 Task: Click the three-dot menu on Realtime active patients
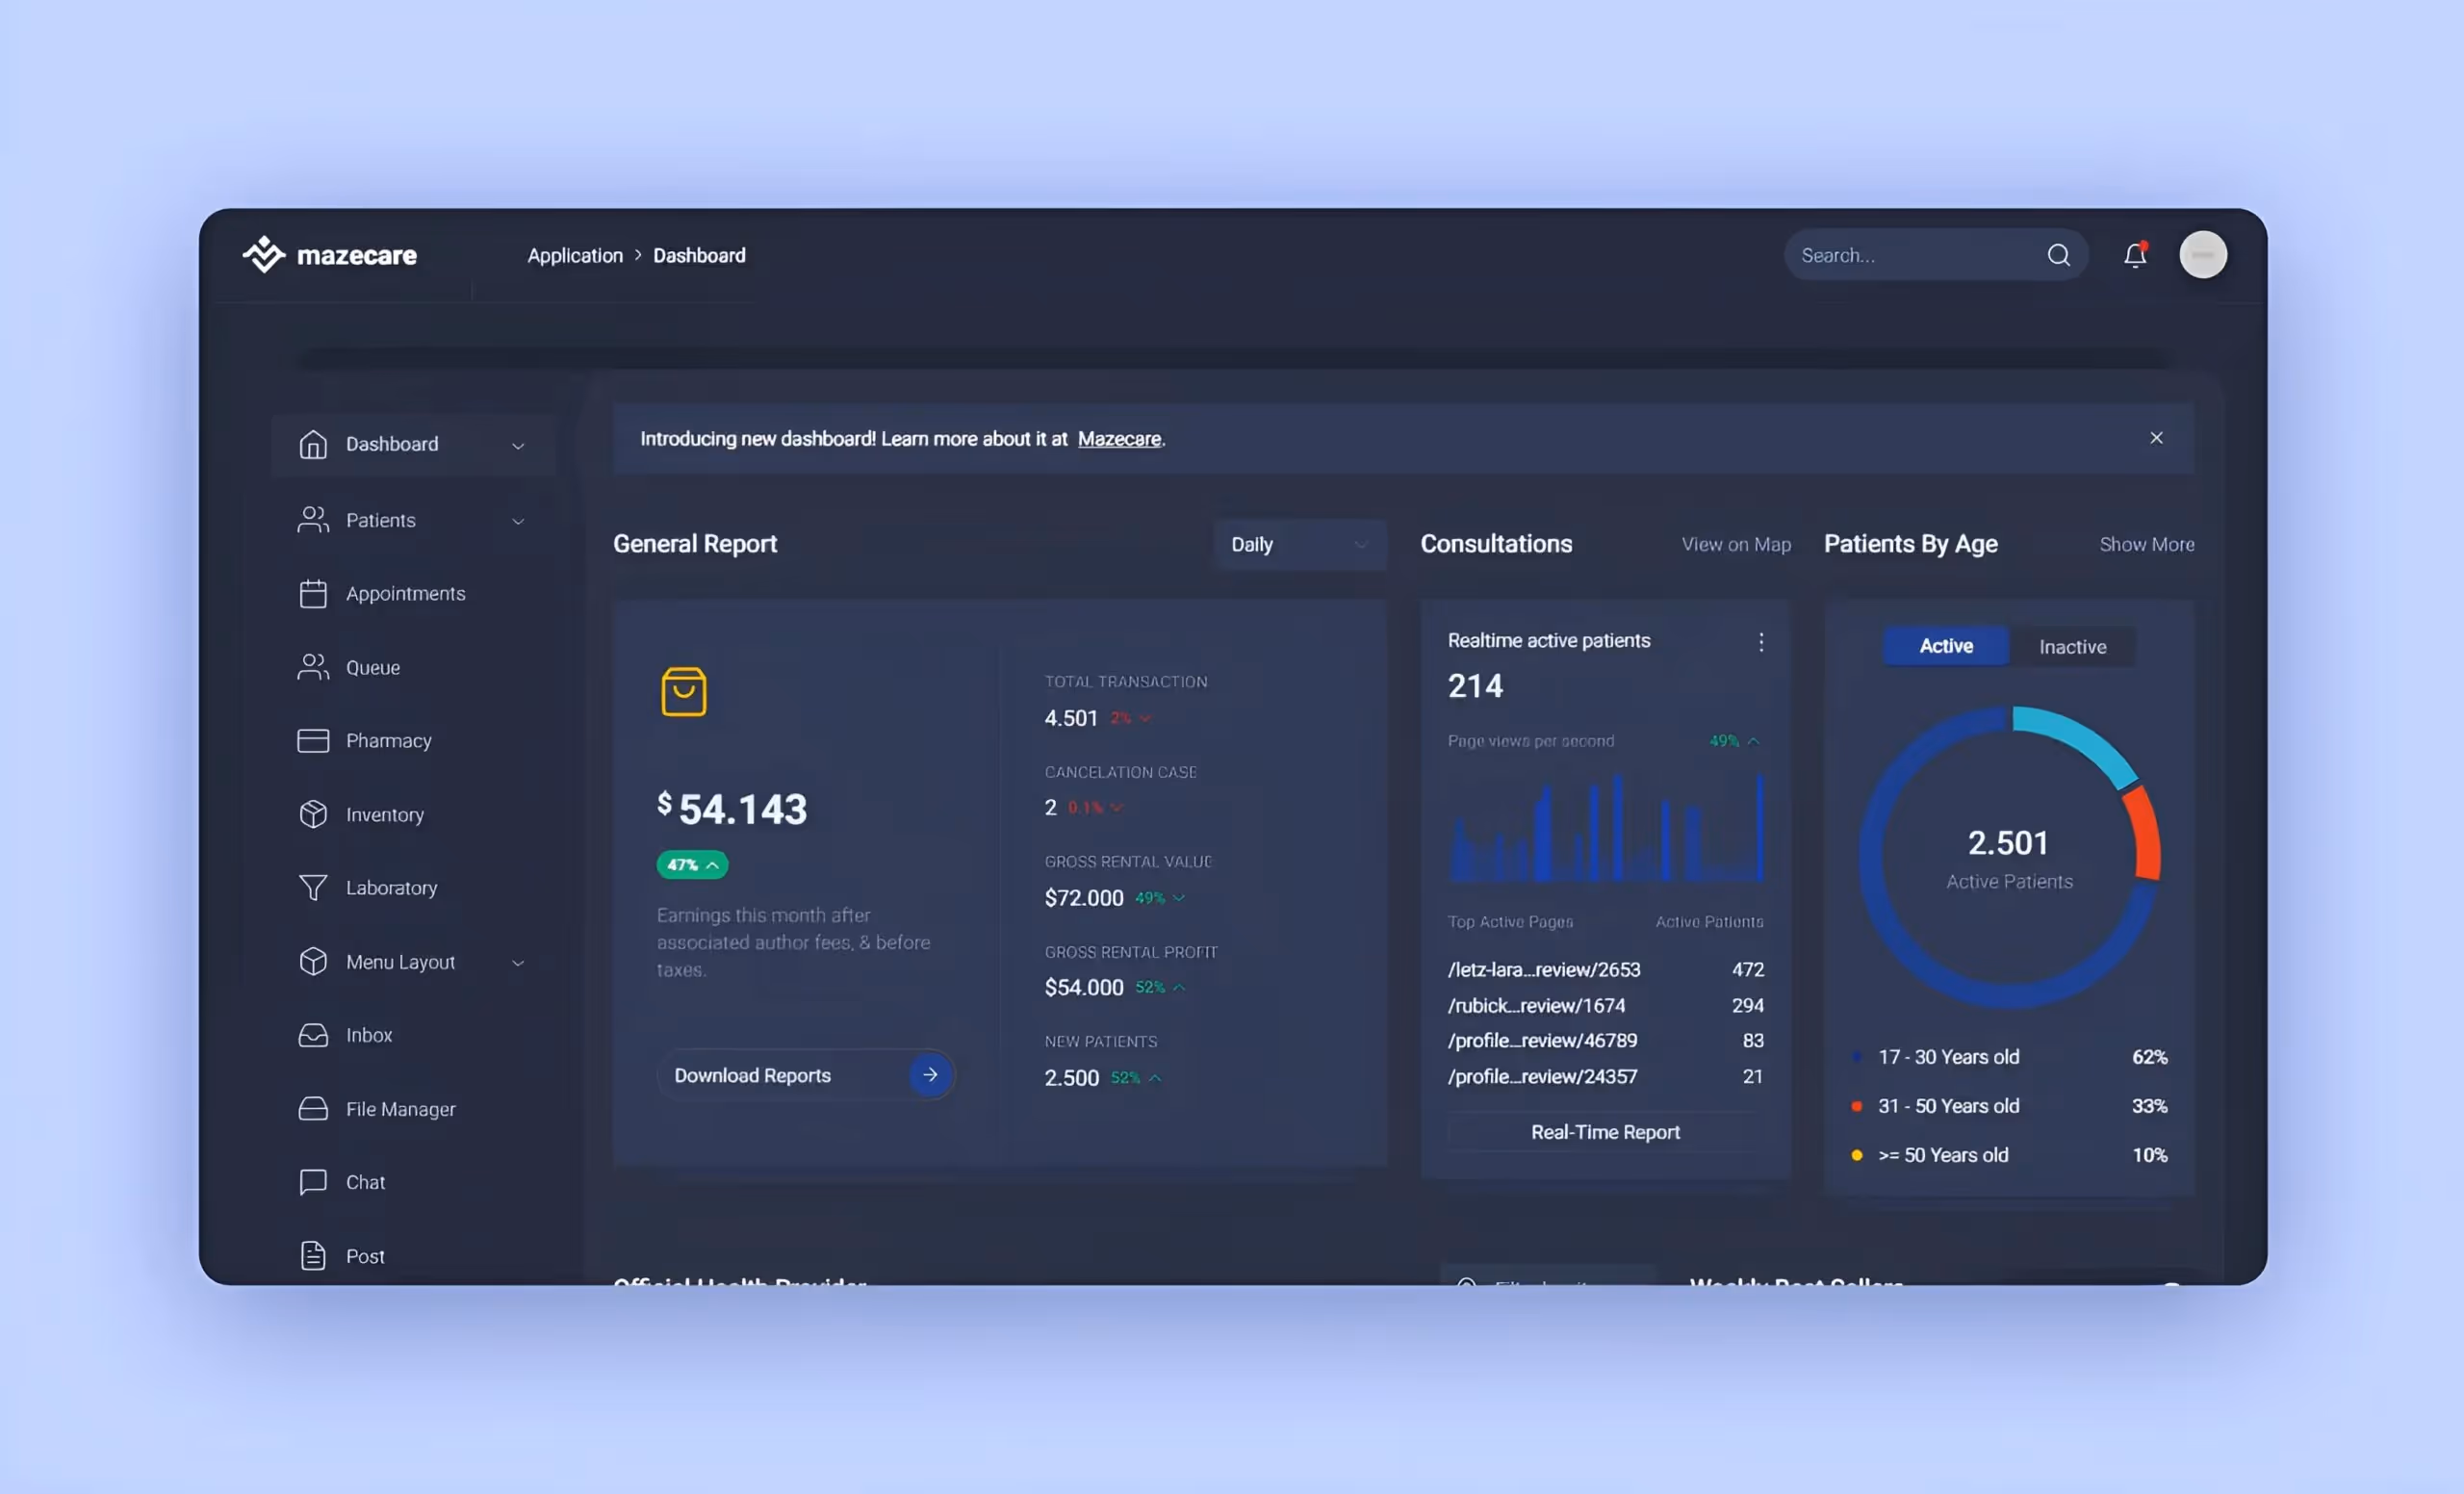(1761, 642)
